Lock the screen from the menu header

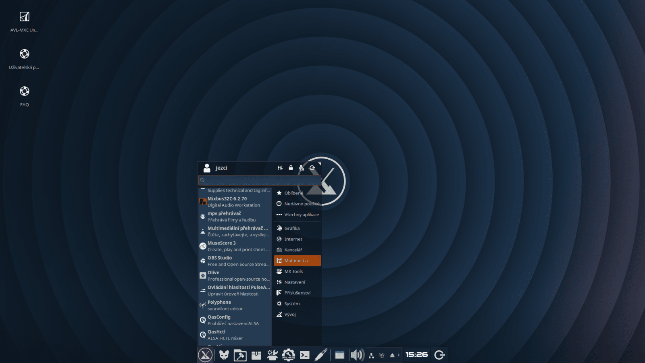point(291,167)
